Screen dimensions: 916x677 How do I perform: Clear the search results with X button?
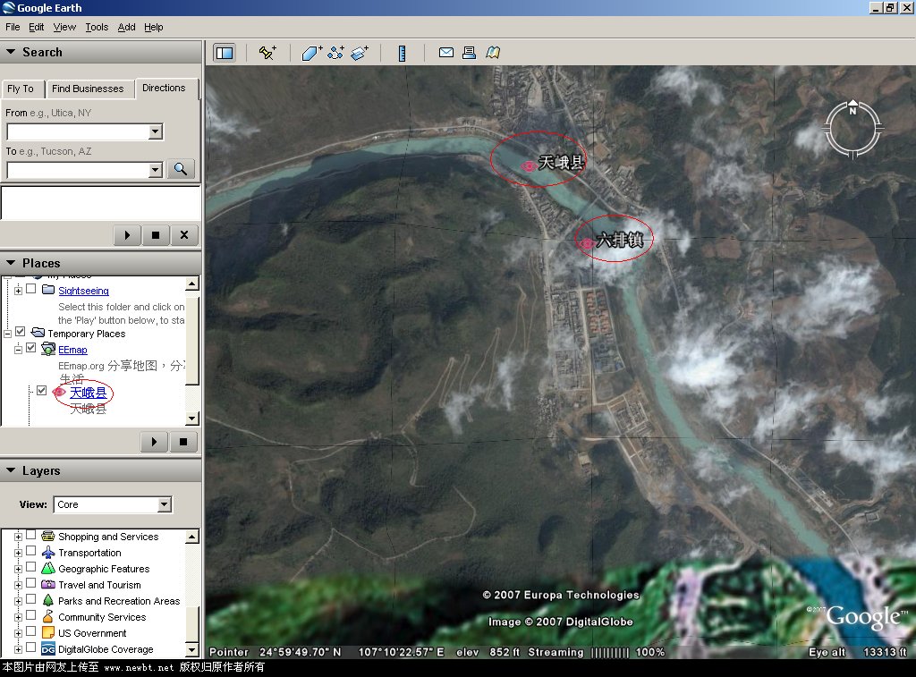coord(184,235)
